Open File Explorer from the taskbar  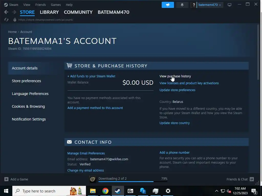(x=93, y=191)
